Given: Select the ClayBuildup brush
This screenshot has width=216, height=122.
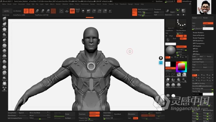Looking at the screenshot, I should 5,67.
